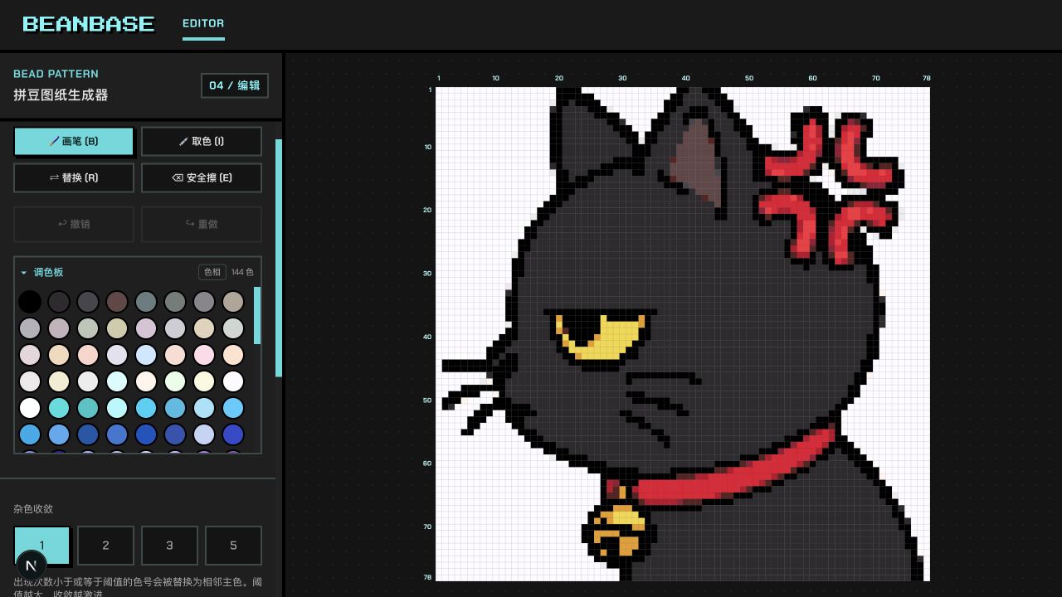Pick the black color swatch
Viewport: 1062px width, 597px height.
tap(30, 301)
